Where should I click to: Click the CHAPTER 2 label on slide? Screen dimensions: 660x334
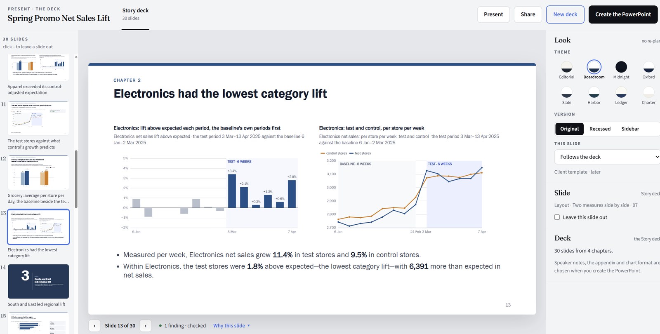point(127,80)
